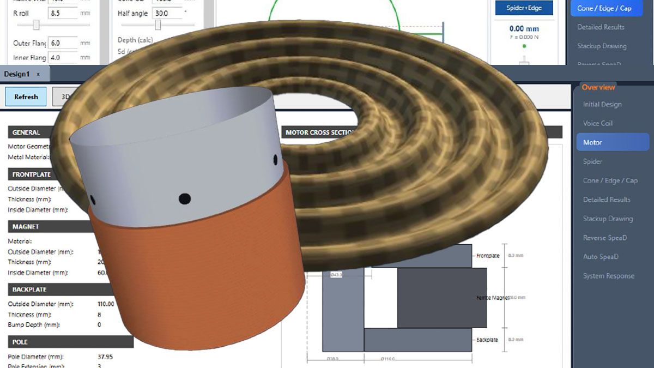654x368 pixels.
Task: Click the FRONTPLATE section header
Action: 35,174
